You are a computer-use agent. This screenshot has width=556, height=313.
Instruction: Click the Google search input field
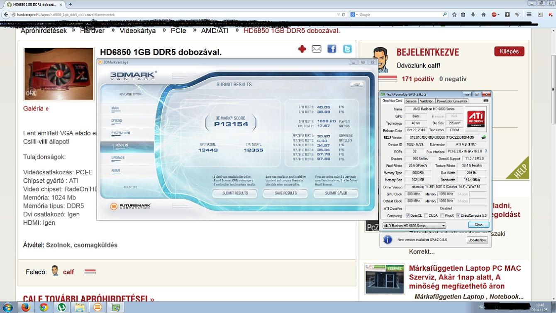(x=400, y=15)
